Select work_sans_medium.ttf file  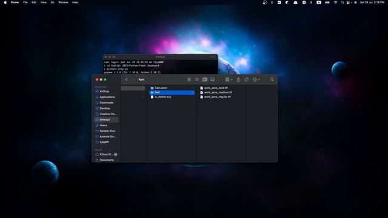(216, 93)
